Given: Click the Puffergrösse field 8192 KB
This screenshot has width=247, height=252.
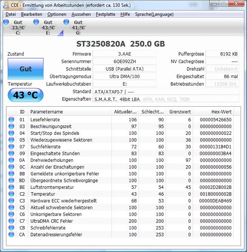Looking at the screenshot, I should click(223, 54).
